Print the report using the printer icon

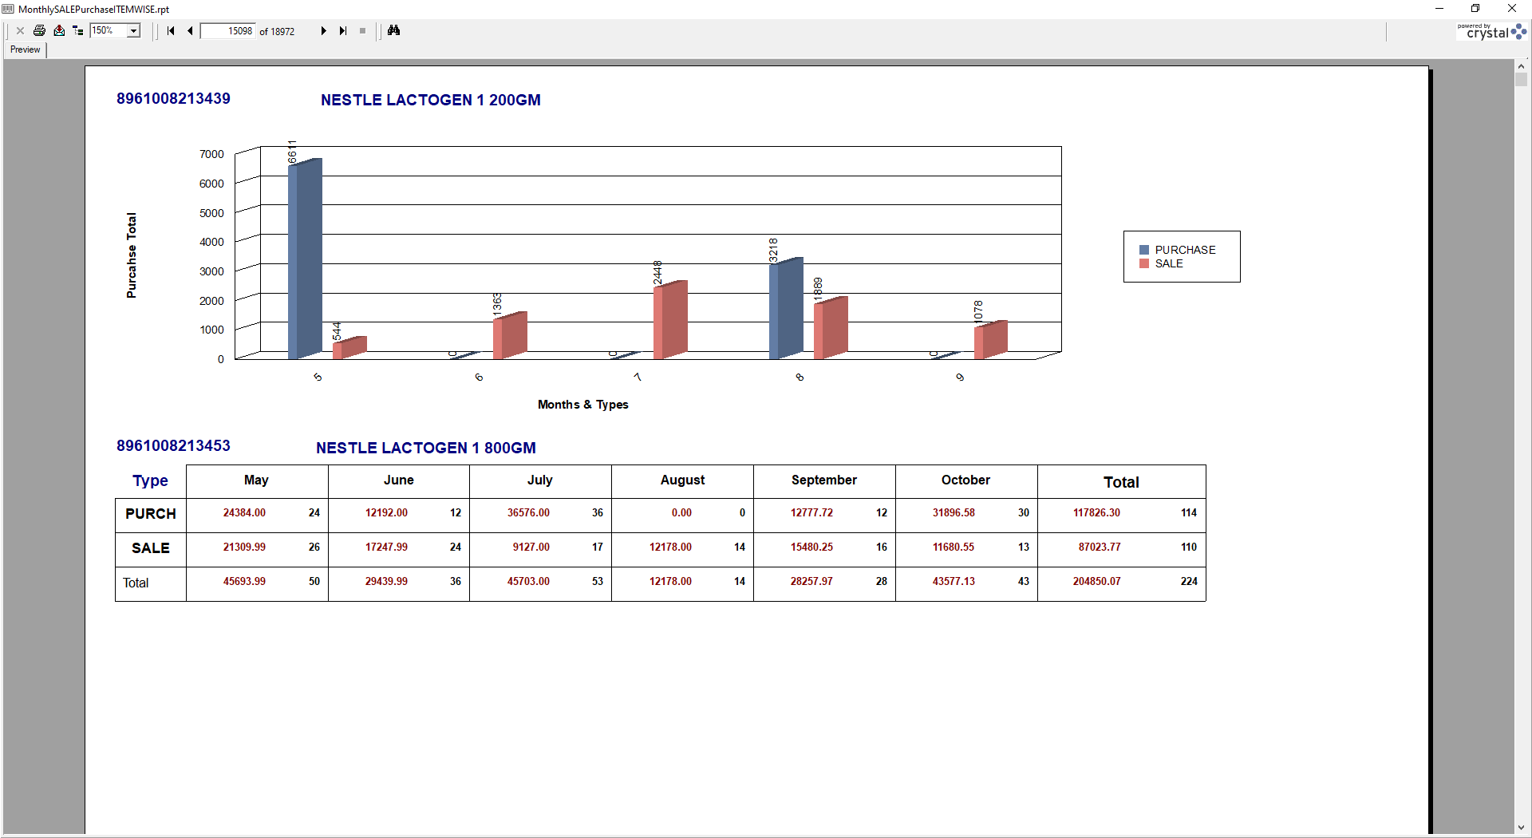coord(39,31)
